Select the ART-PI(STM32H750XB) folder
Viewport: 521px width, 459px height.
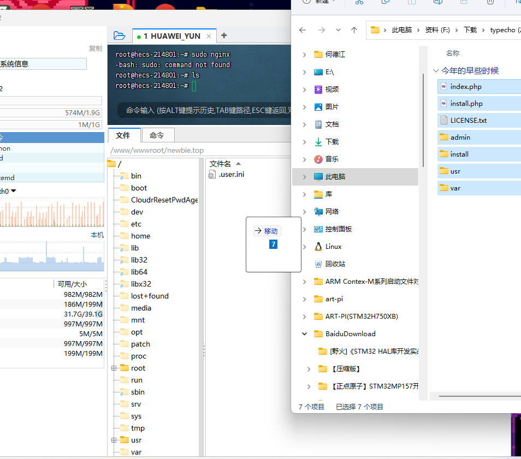pos(356,316)
